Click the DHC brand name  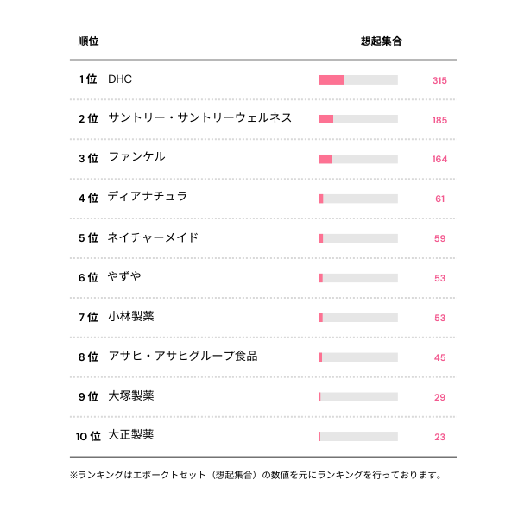pos(120,79)
